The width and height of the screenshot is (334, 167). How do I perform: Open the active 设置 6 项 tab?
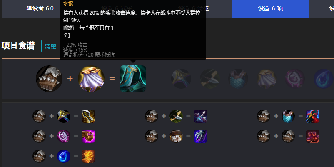(x=270, y=8)
